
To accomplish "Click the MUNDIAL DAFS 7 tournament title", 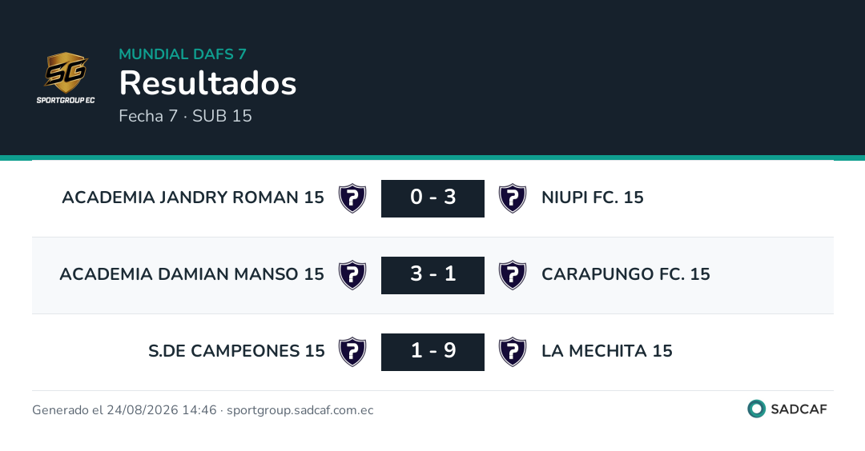I will click(x=183, y=54).
